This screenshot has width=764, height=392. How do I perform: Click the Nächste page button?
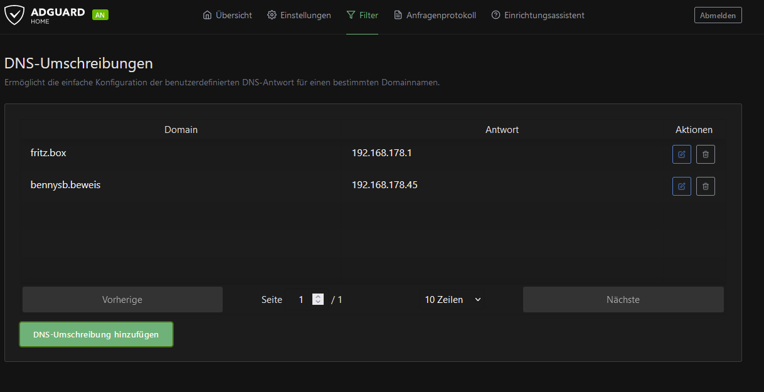pos(623,300)
